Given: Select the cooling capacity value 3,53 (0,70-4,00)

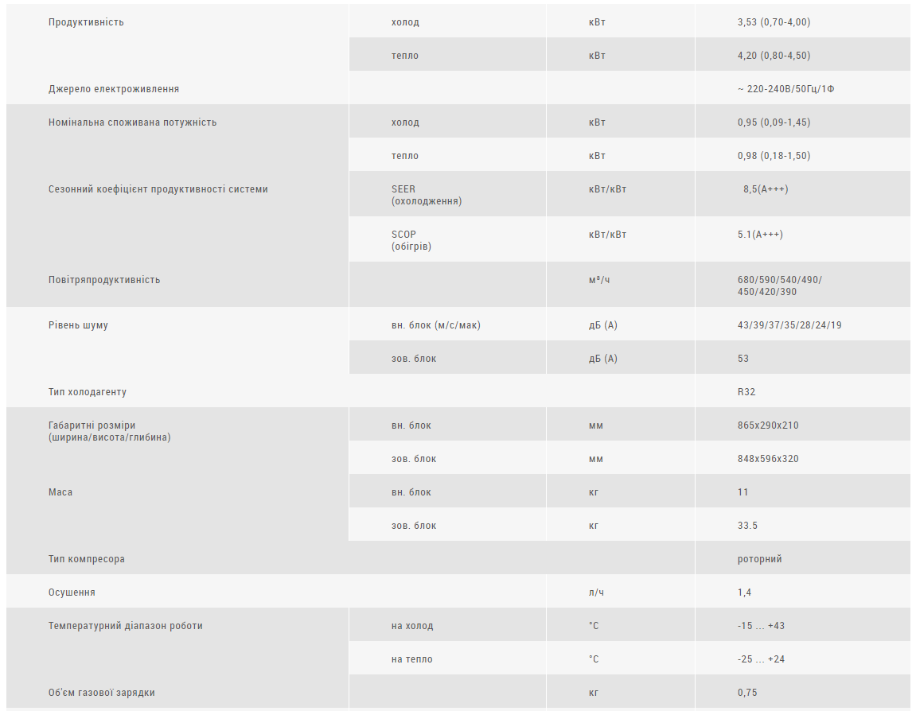Looking at the screenshot, I should [x=774, y=22].
